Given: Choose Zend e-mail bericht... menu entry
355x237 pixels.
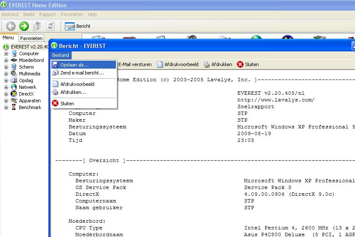Looking at the screenshot, I should point(84,73).
